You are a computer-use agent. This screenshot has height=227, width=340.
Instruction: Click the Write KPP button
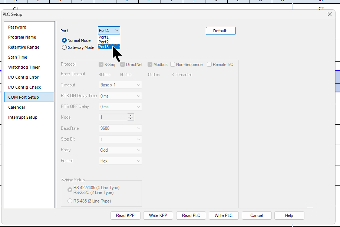(158, 216)
